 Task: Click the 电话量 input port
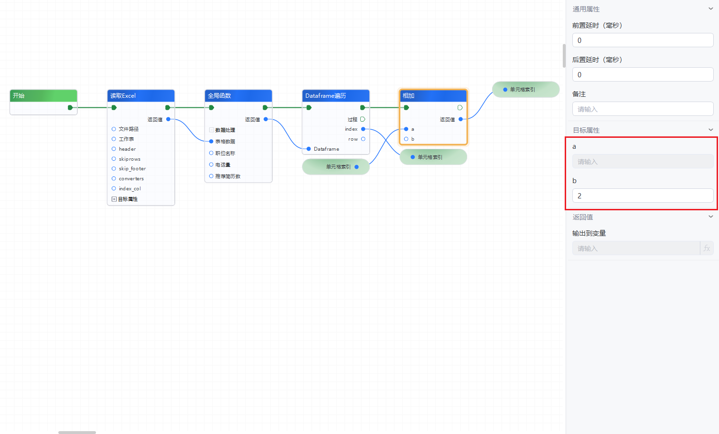(x=211, y=165)
